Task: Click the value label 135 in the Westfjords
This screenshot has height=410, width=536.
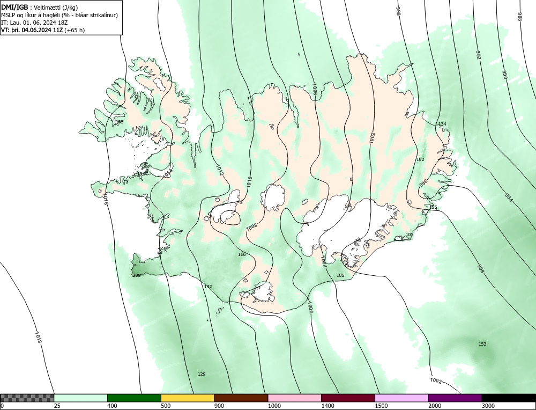Action: [x=120, y=122]
